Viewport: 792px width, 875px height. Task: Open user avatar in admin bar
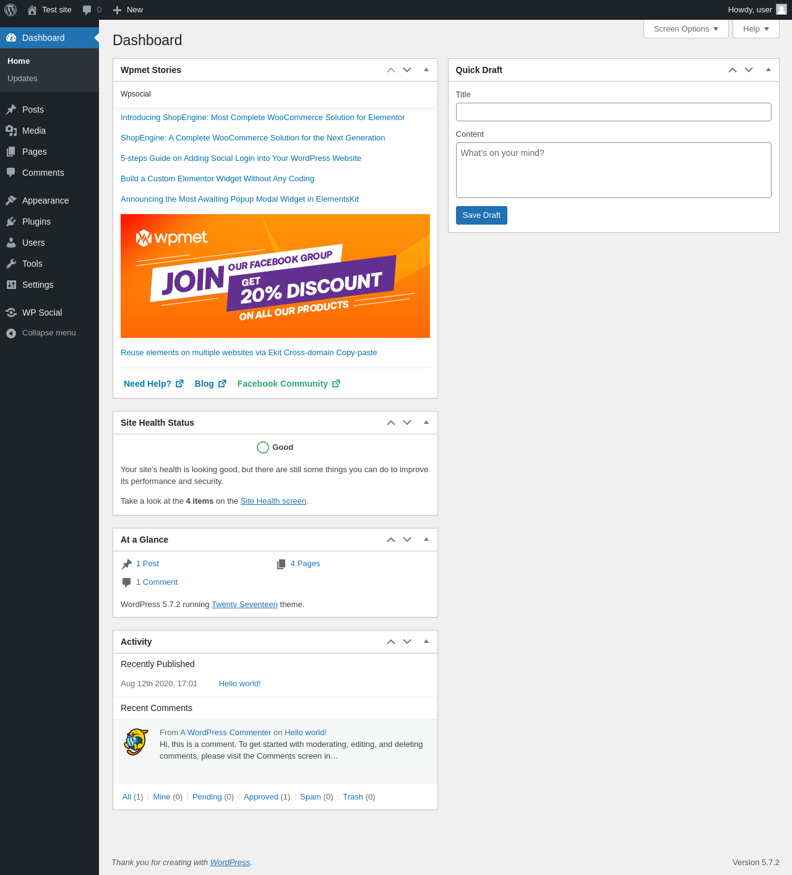781,9
